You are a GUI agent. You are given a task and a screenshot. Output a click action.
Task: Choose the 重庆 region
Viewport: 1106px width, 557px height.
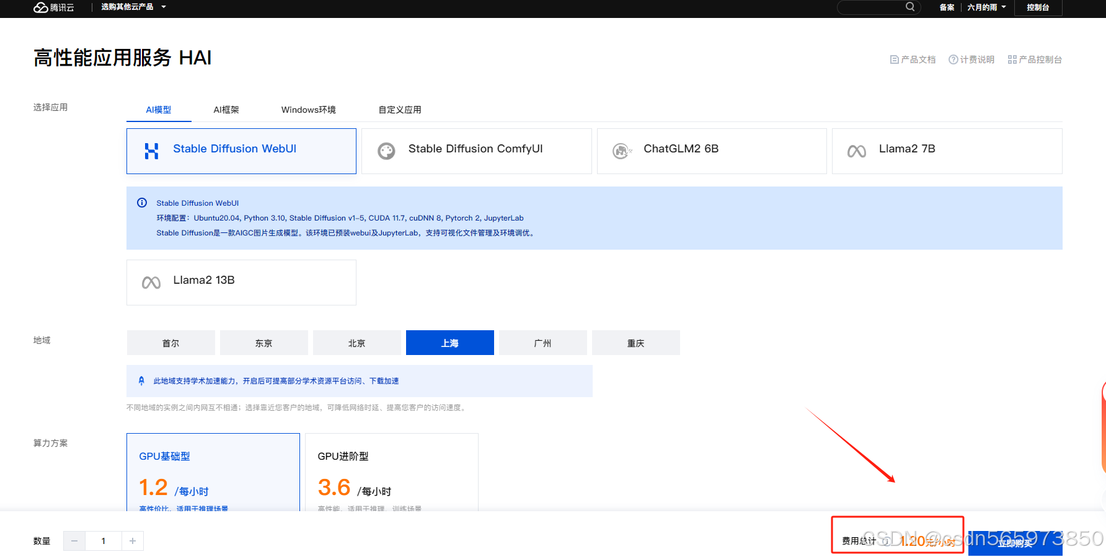pyautogui.click(x=636, y=343)
